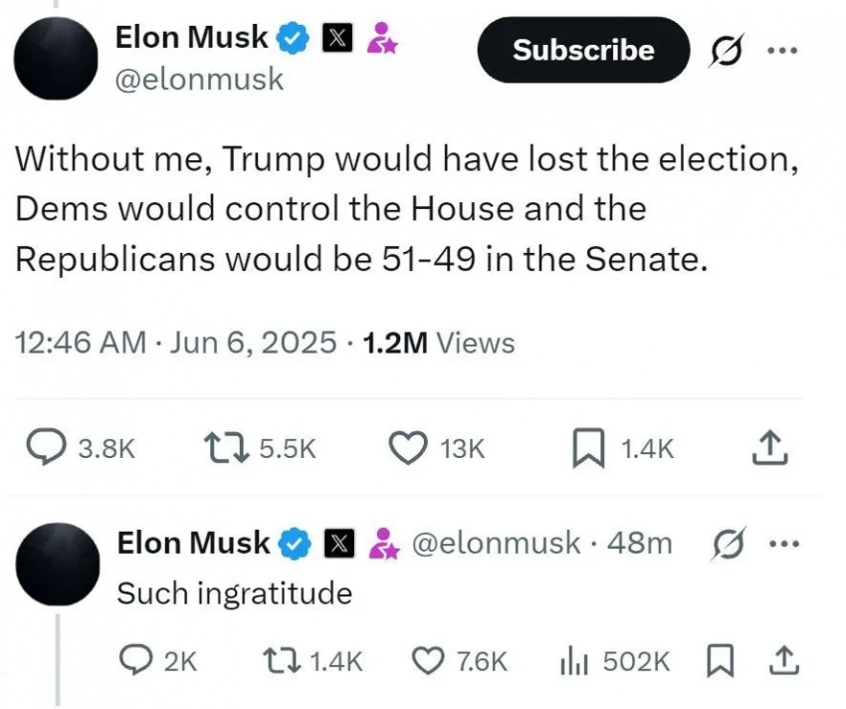Click the blue verified badge in header
The image size is (846, 709).
pos(292,39)
